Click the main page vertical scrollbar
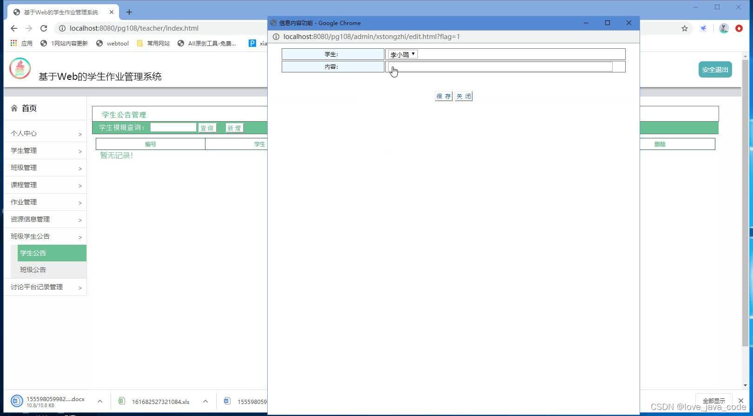 coord(745,202)
